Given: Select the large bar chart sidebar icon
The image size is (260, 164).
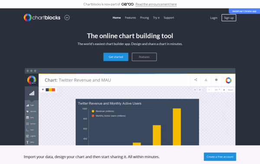Looking at the screenshot, I should point(32,93).
